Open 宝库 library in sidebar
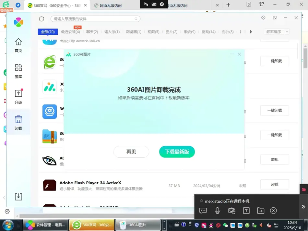The image size is (308, 231). click(x=18, y=71)
